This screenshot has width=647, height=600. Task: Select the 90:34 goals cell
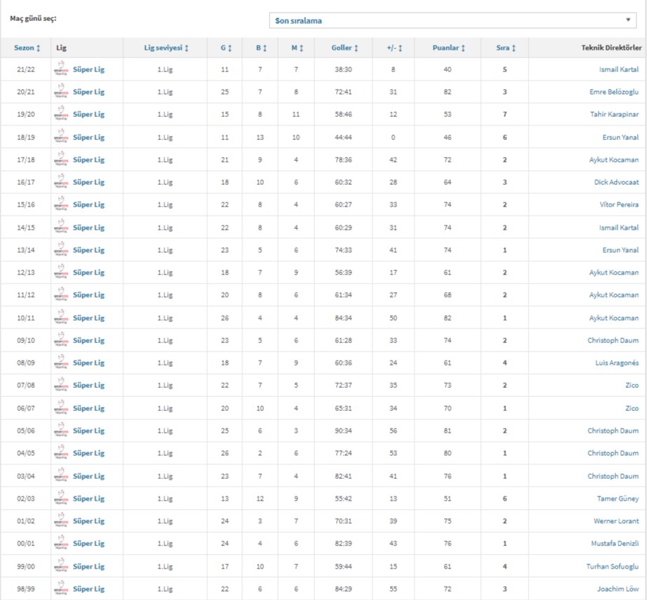tap(343, 431)
